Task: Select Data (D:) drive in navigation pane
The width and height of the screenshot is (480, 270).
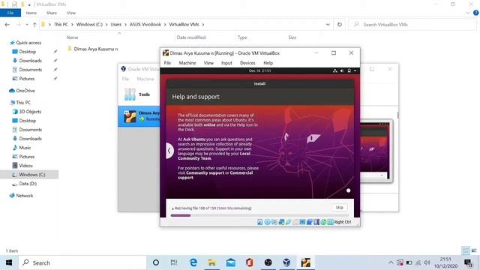Action: [28, 184]
